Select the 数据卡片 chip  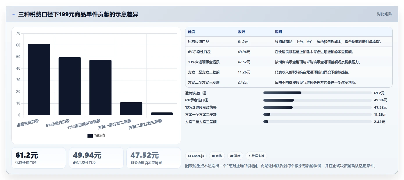tap(256, 156)
